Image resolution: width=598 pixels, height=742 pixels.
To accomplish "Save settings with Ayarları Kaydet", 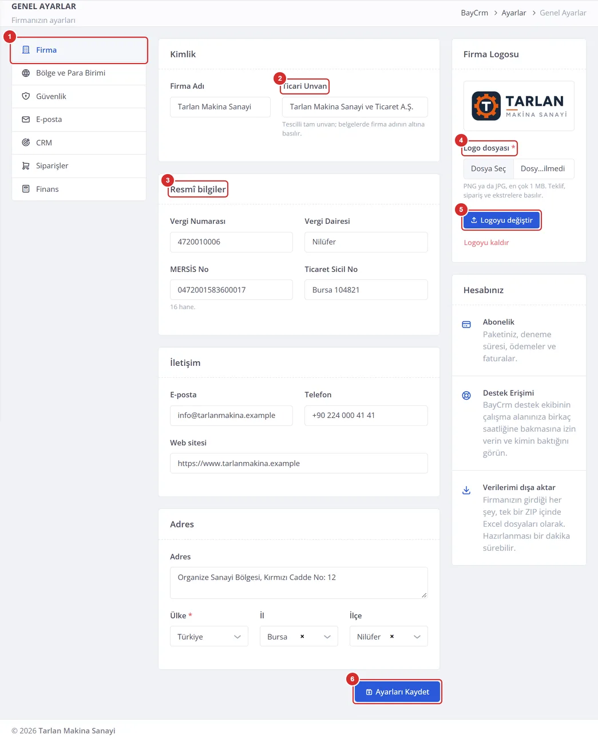I will [x=397, y=692].
